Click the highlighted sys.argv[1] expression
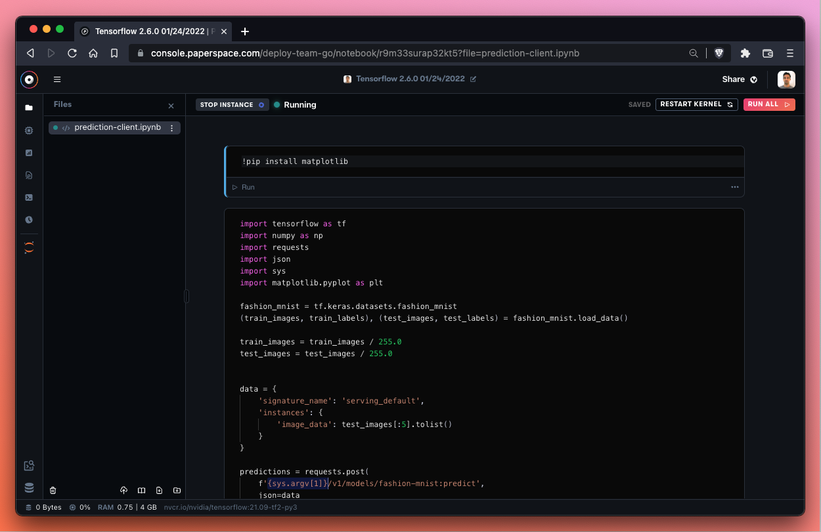The image size is (821, 532). [x=298, y=483]
